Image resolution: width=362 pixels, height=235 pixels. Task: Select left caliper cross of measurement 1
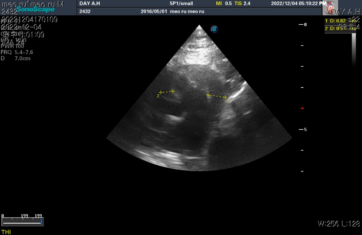click(208, 95)
